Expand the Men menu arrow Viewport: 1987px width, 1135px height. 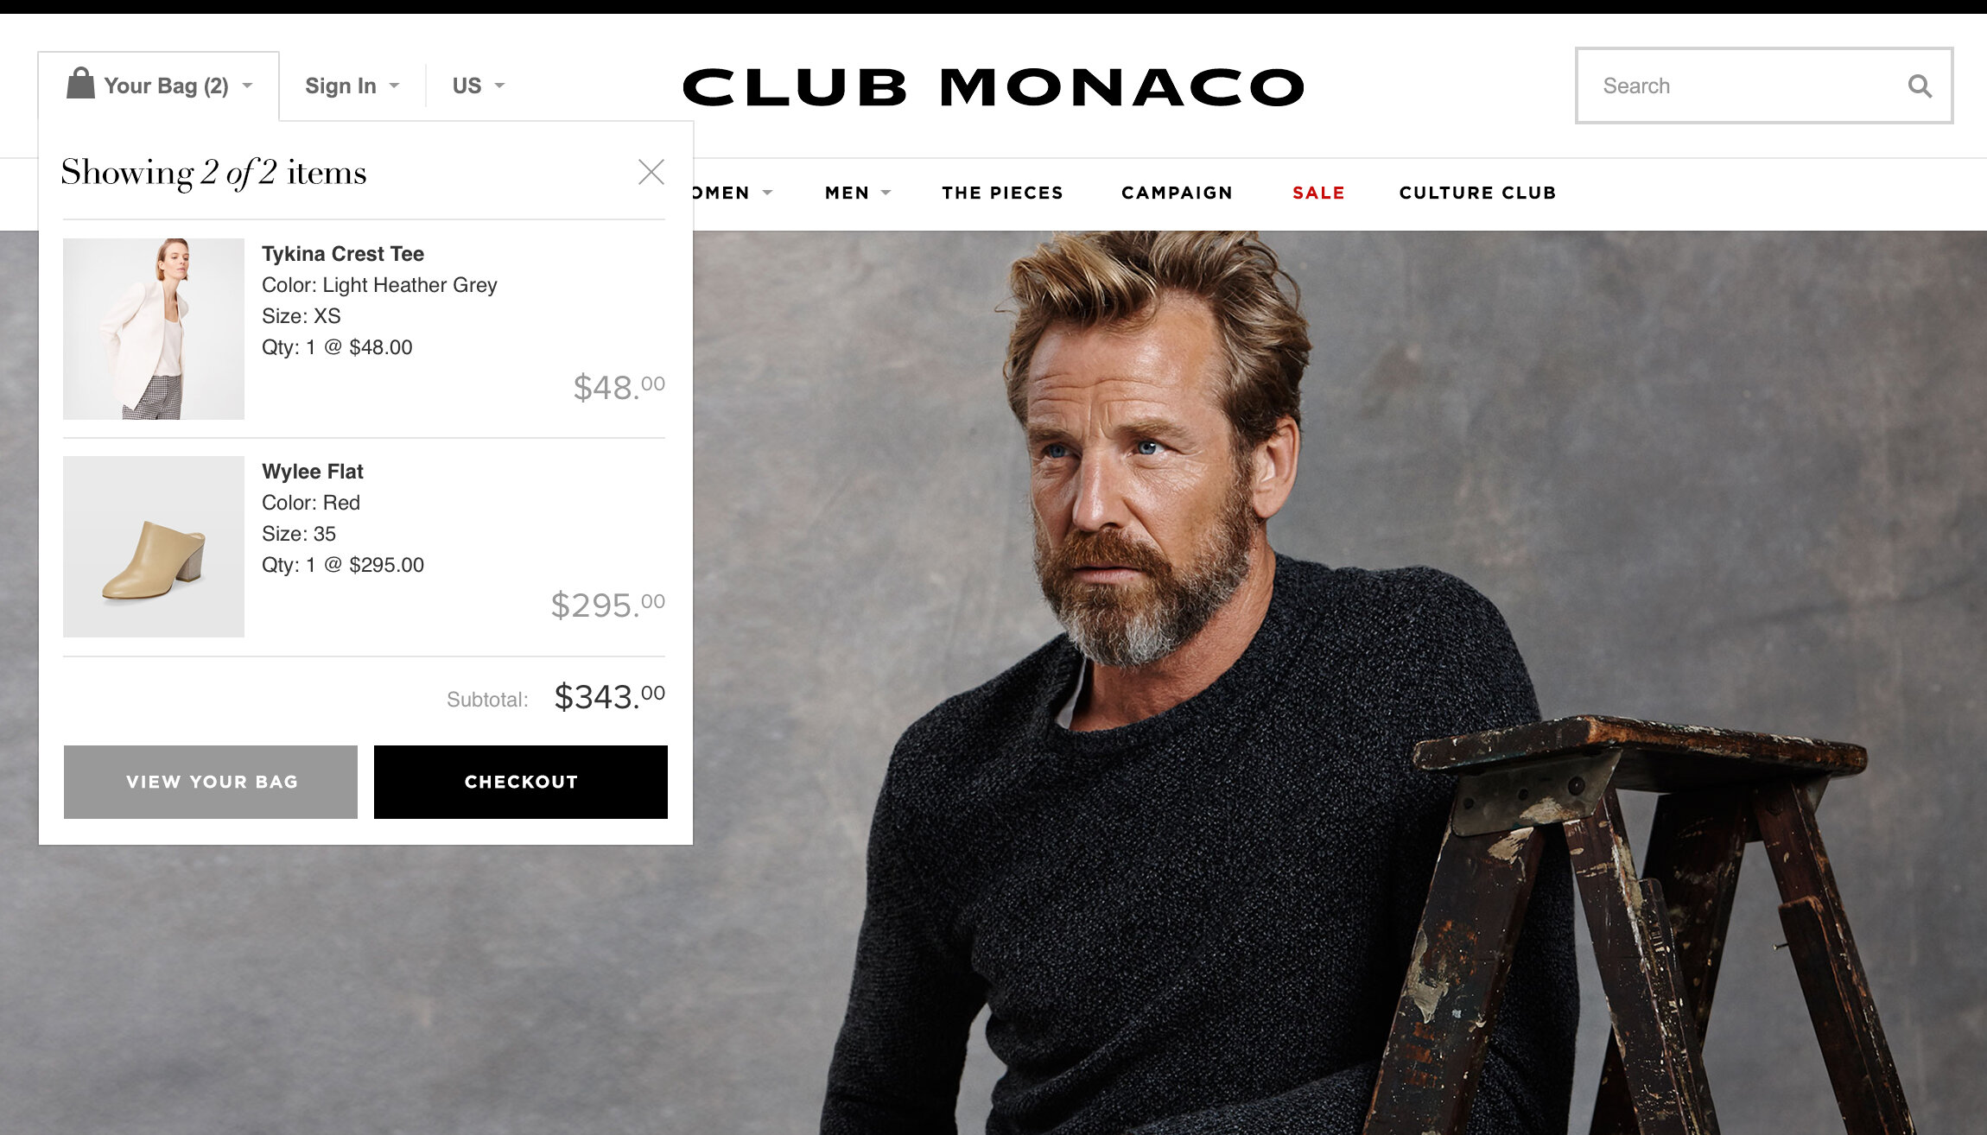click(x=886, y=193)
